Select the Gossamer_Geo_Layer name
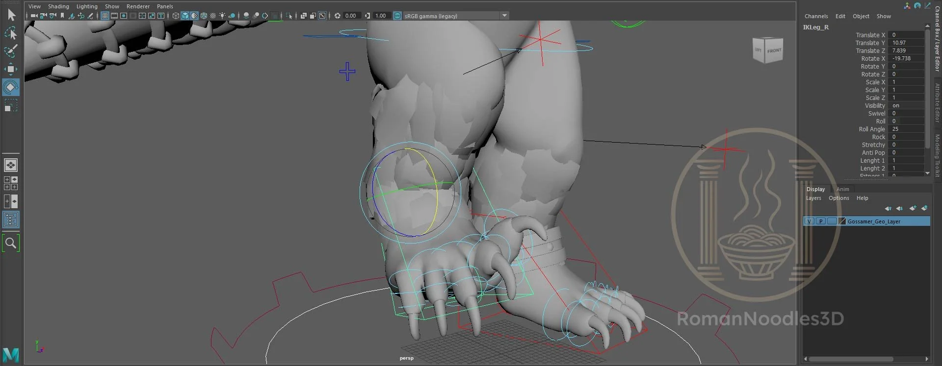This screenshot has height=366, width=942. (874, 221)
